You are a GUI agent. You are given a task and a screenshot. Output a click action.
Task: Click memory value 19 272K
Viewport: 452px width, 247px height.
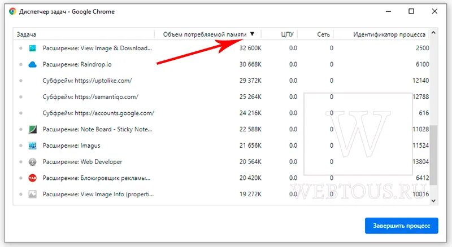(x=250, y=195)
